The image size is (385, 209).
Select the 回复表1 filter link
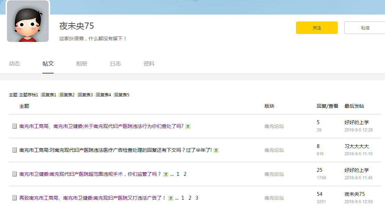pyautogui.click(x=49, y=95)
